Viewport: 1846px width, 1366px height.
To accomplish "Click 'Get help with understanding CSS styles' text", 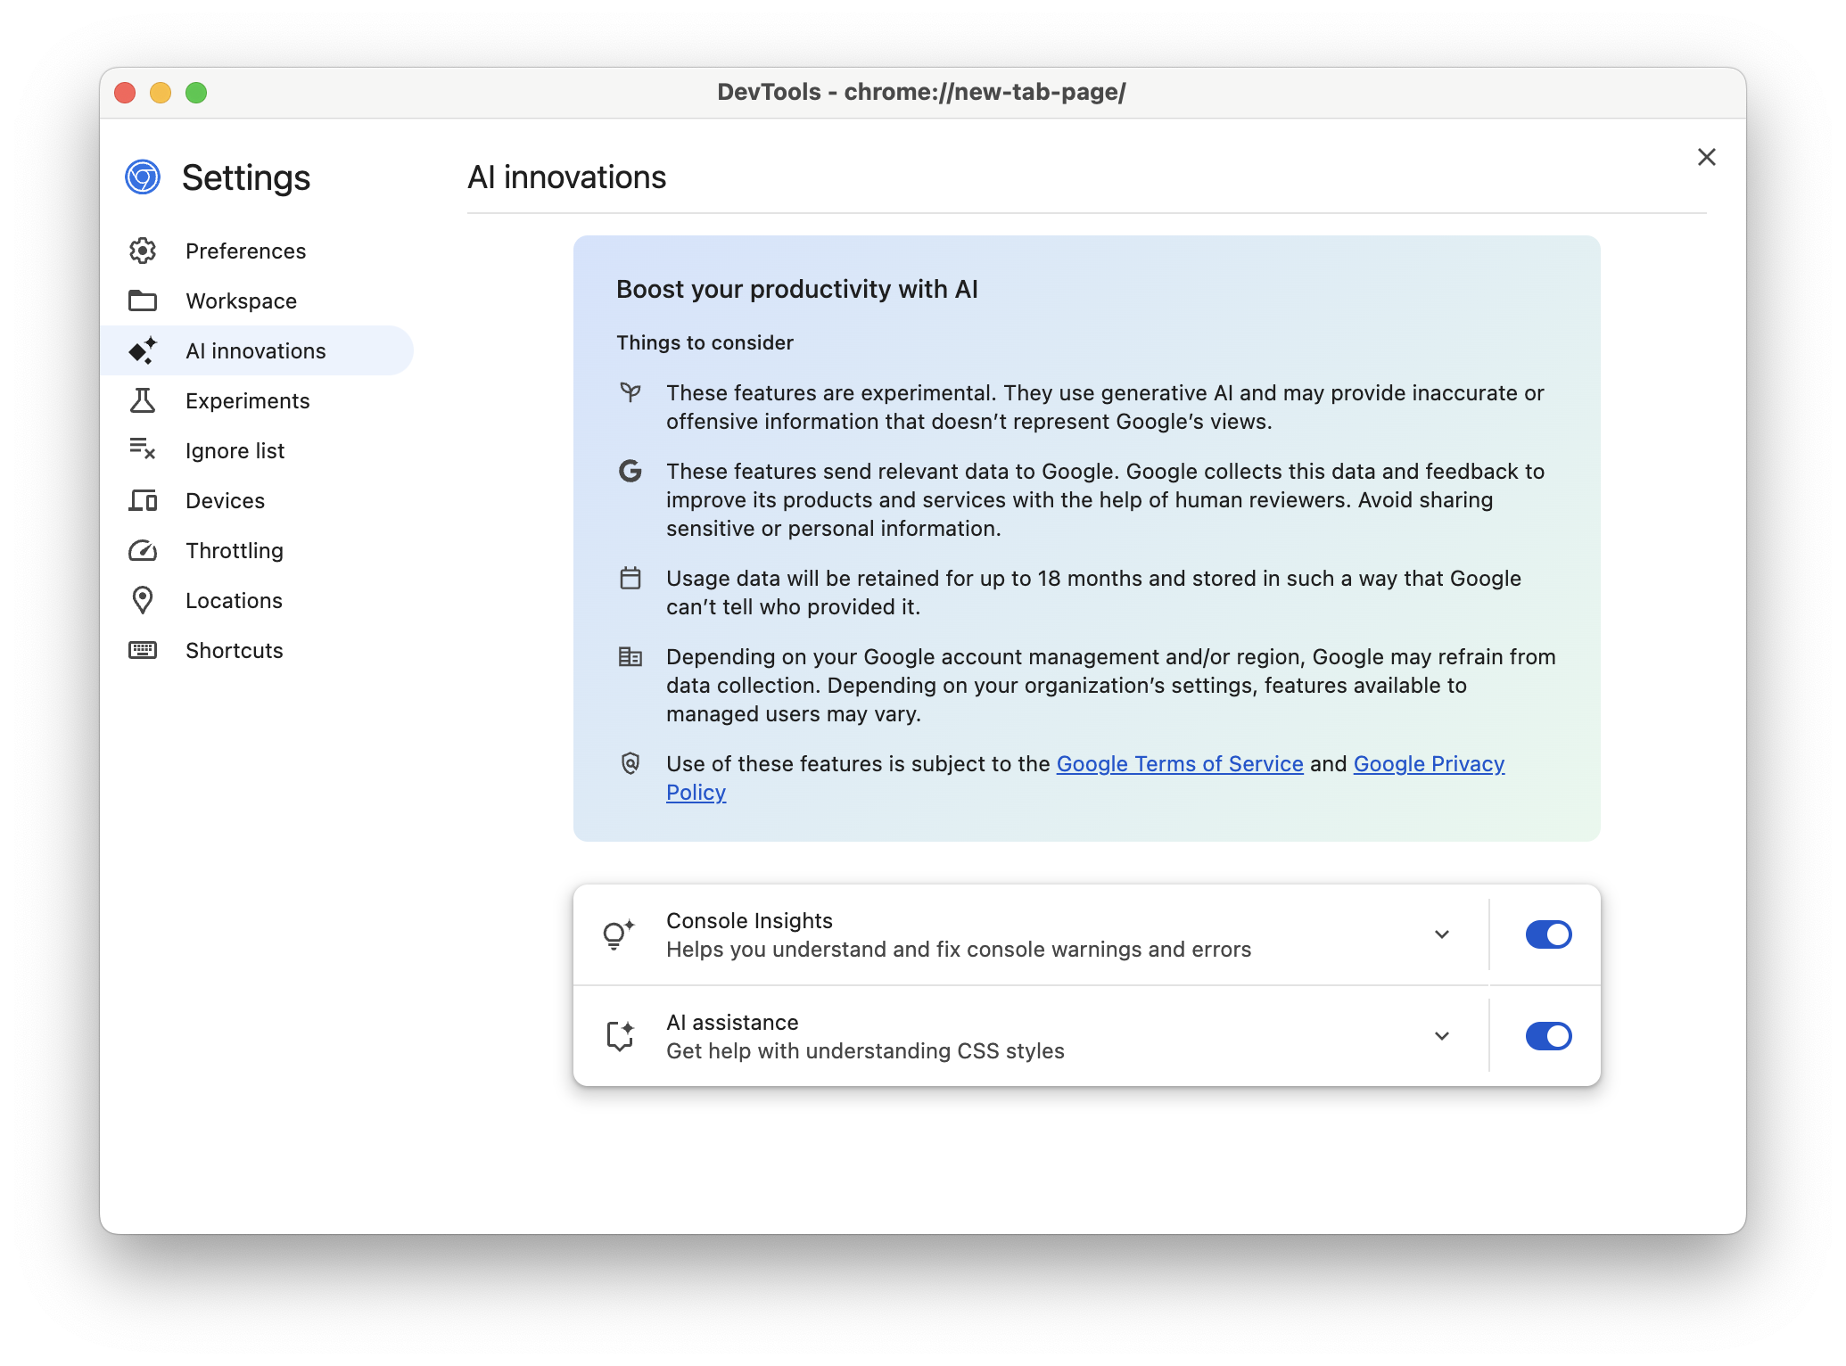I will (865, 1051).
